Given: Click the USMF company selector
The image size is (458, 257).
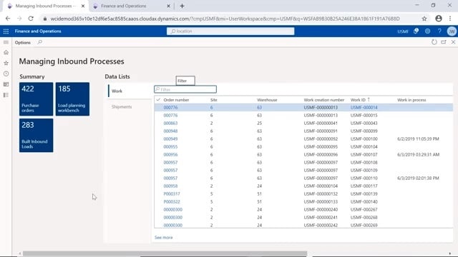Looking at the screenshot, I should pyautogui.click(x=402, y=31).
